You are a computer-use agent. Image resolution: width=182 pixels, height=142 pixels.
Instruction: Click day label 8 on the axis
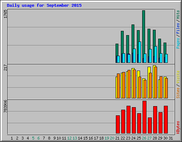coord(49,138)
